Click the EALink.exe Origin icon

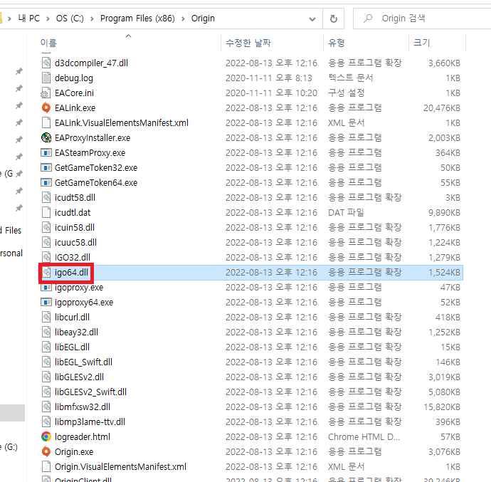click(46, 108)
